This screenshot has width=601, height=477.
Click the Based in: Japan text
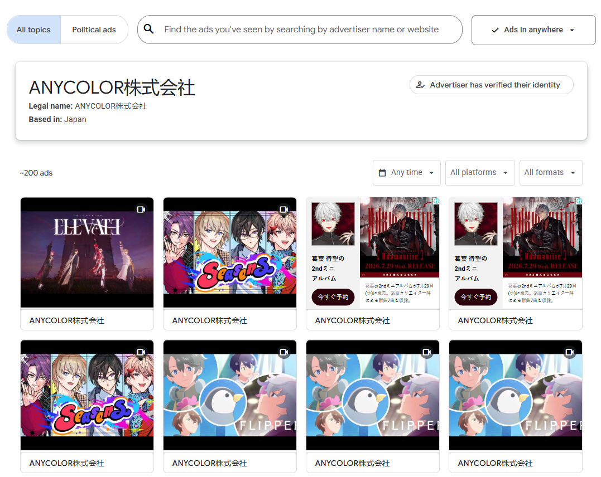coord(57,119)
